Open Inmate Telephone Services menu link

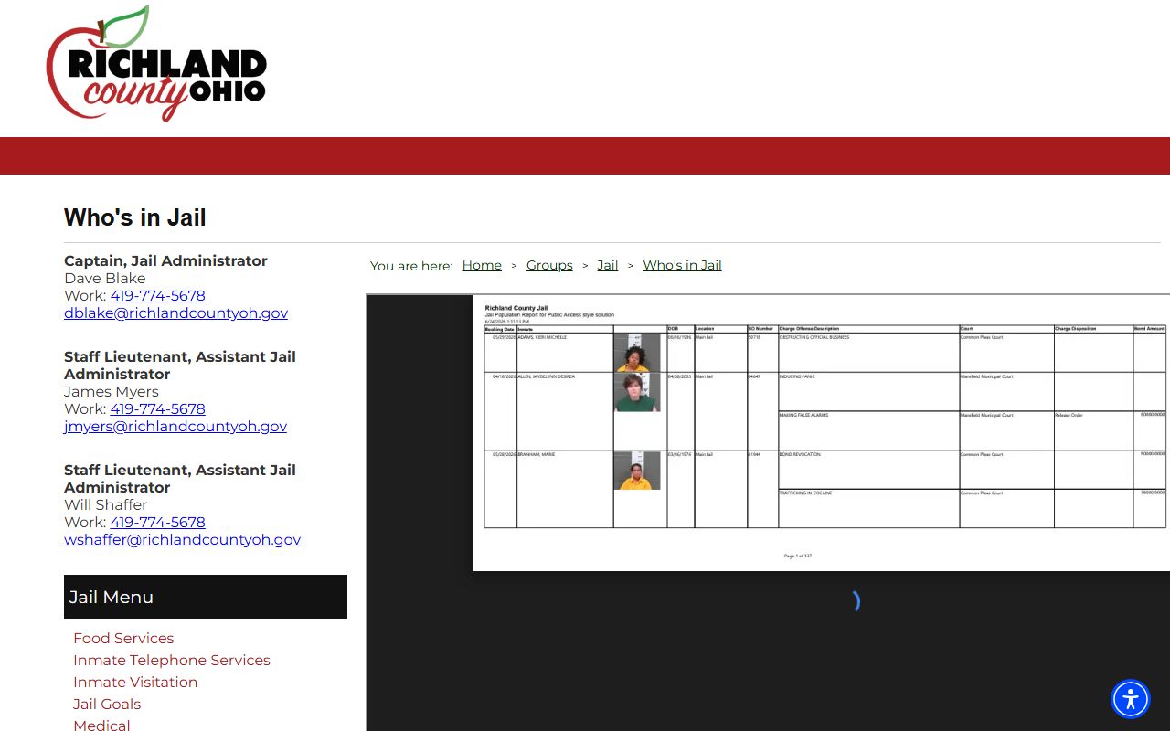172,660
